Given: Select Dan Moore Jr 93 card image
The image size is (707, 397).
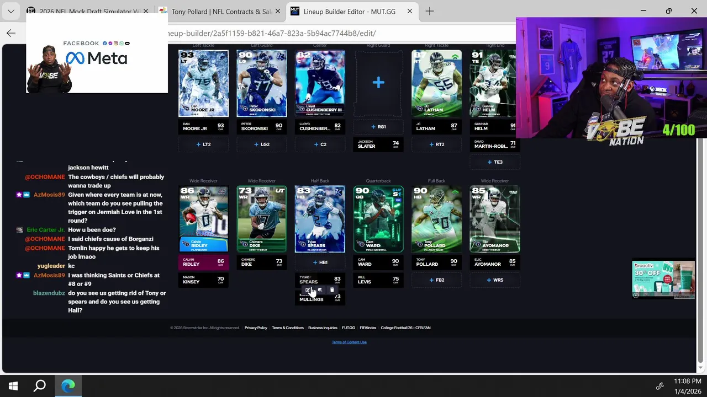Looking at the screenshot, I should 203,83.
